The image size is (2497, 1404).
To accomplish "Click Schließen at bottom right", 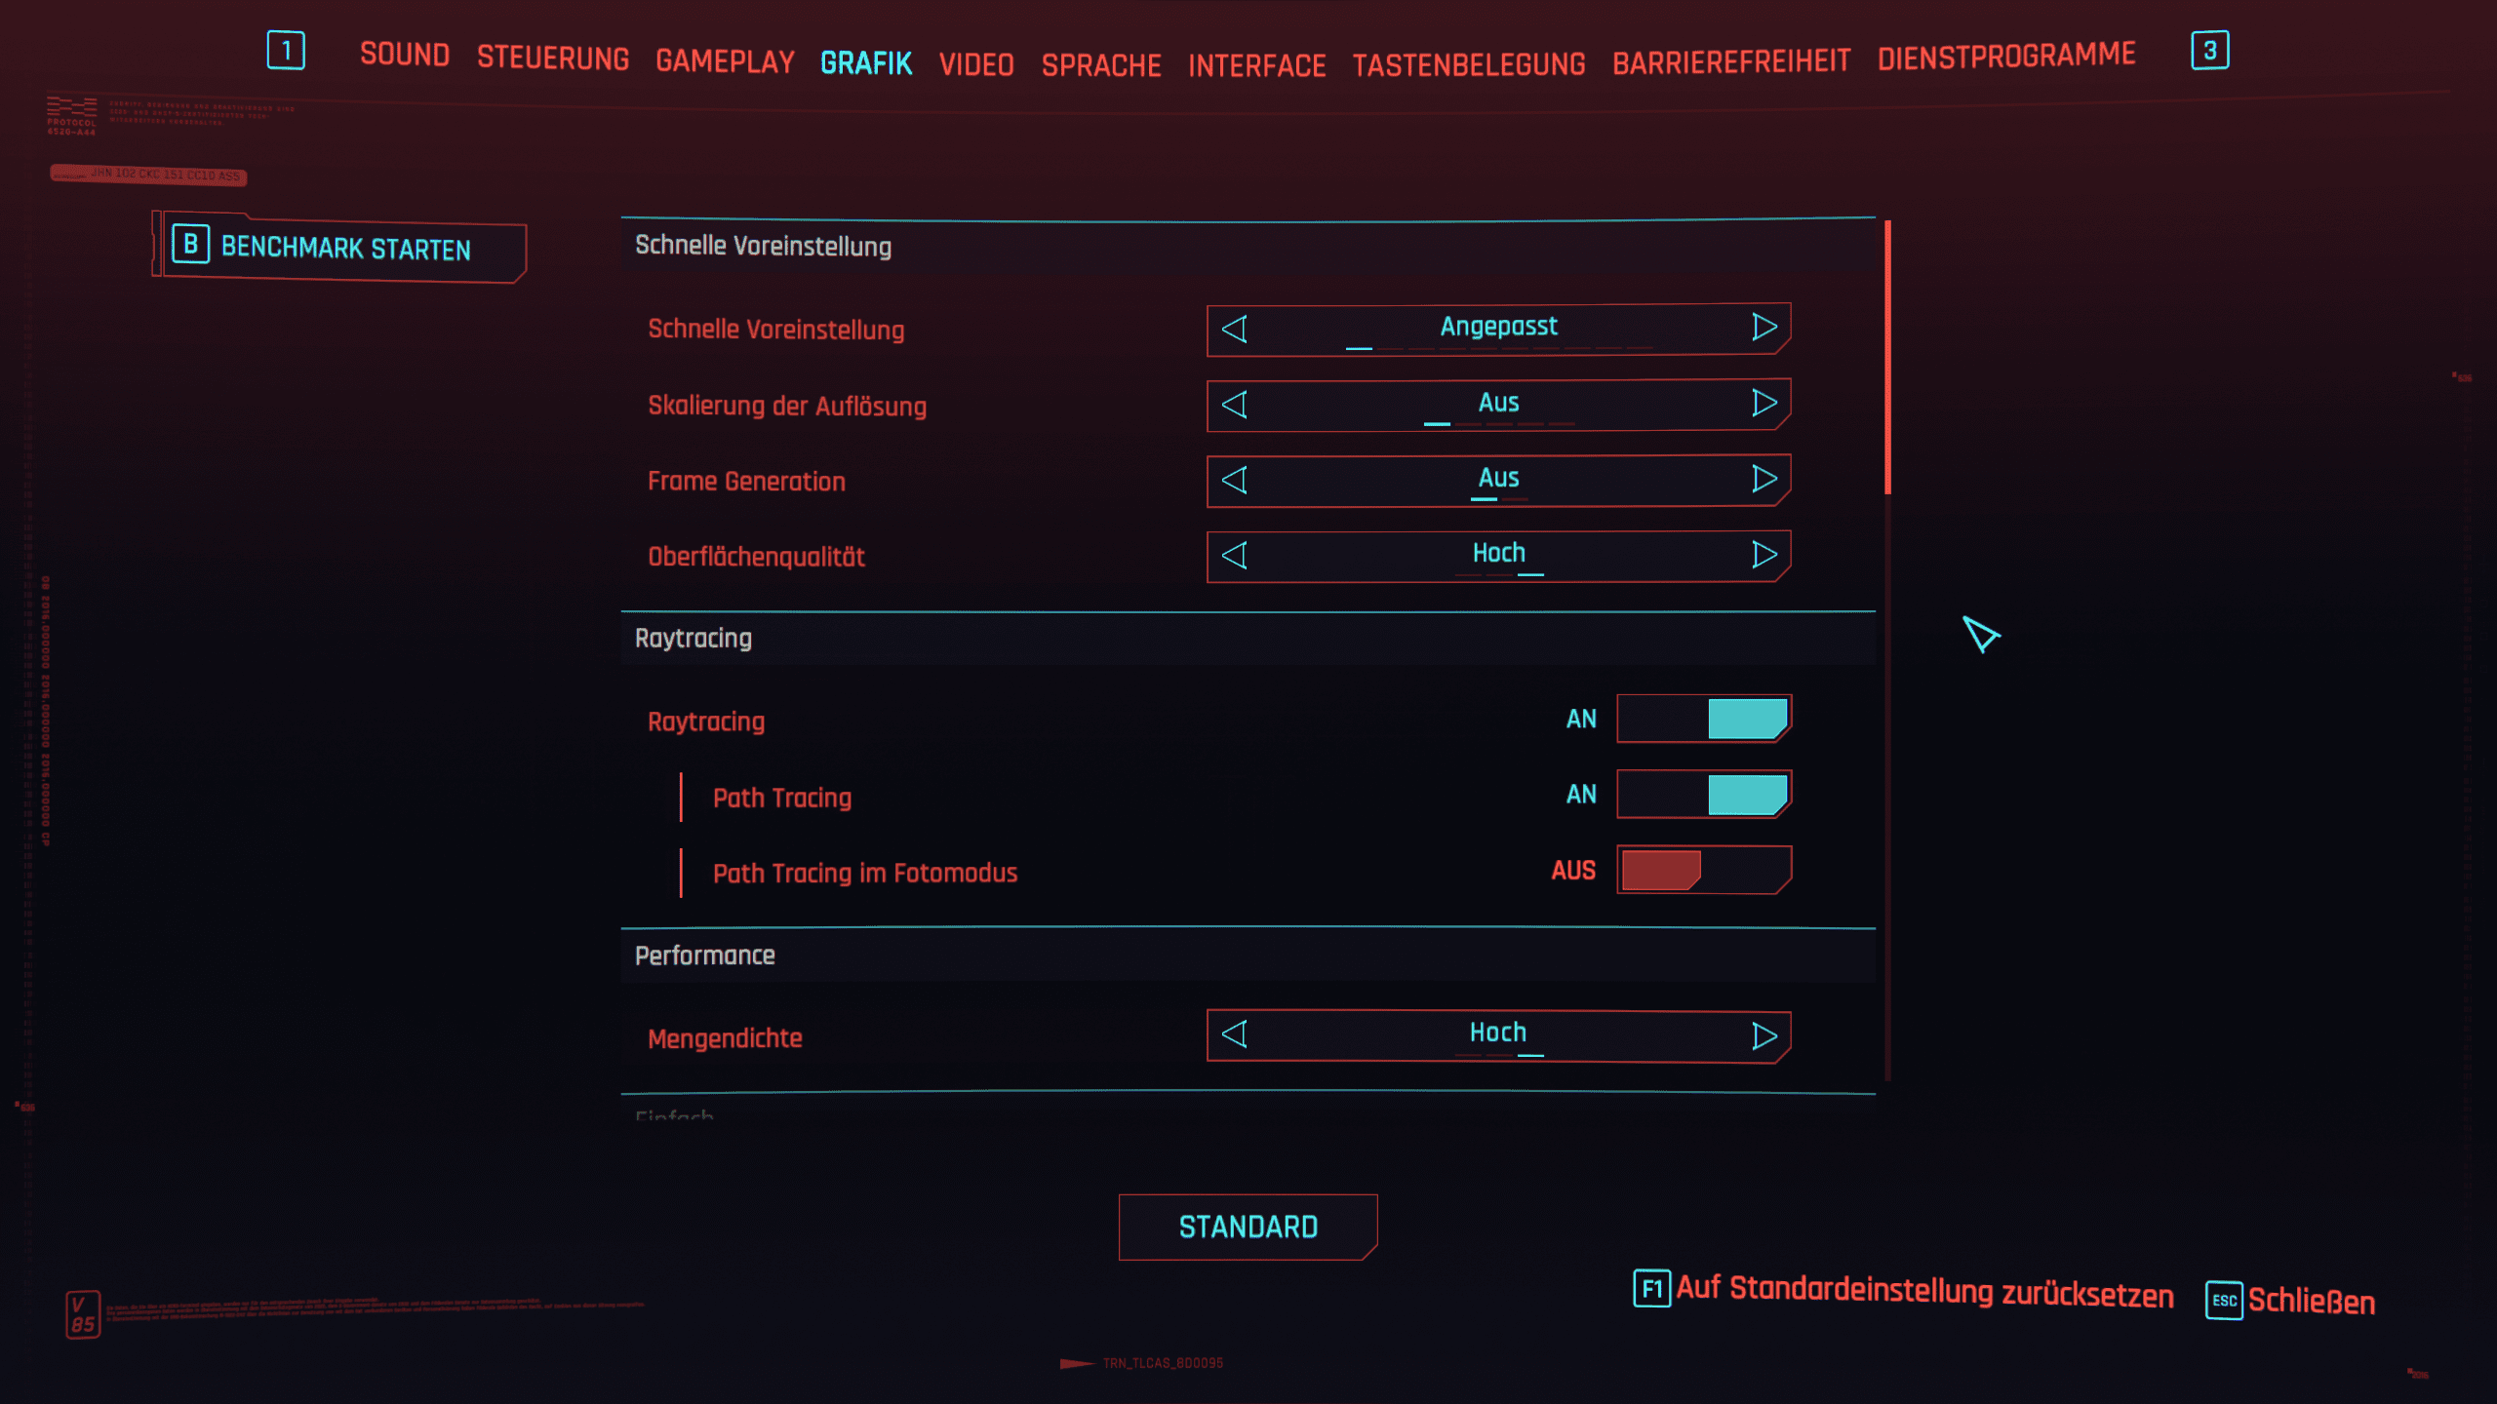I will [x=2310, y=1302].
